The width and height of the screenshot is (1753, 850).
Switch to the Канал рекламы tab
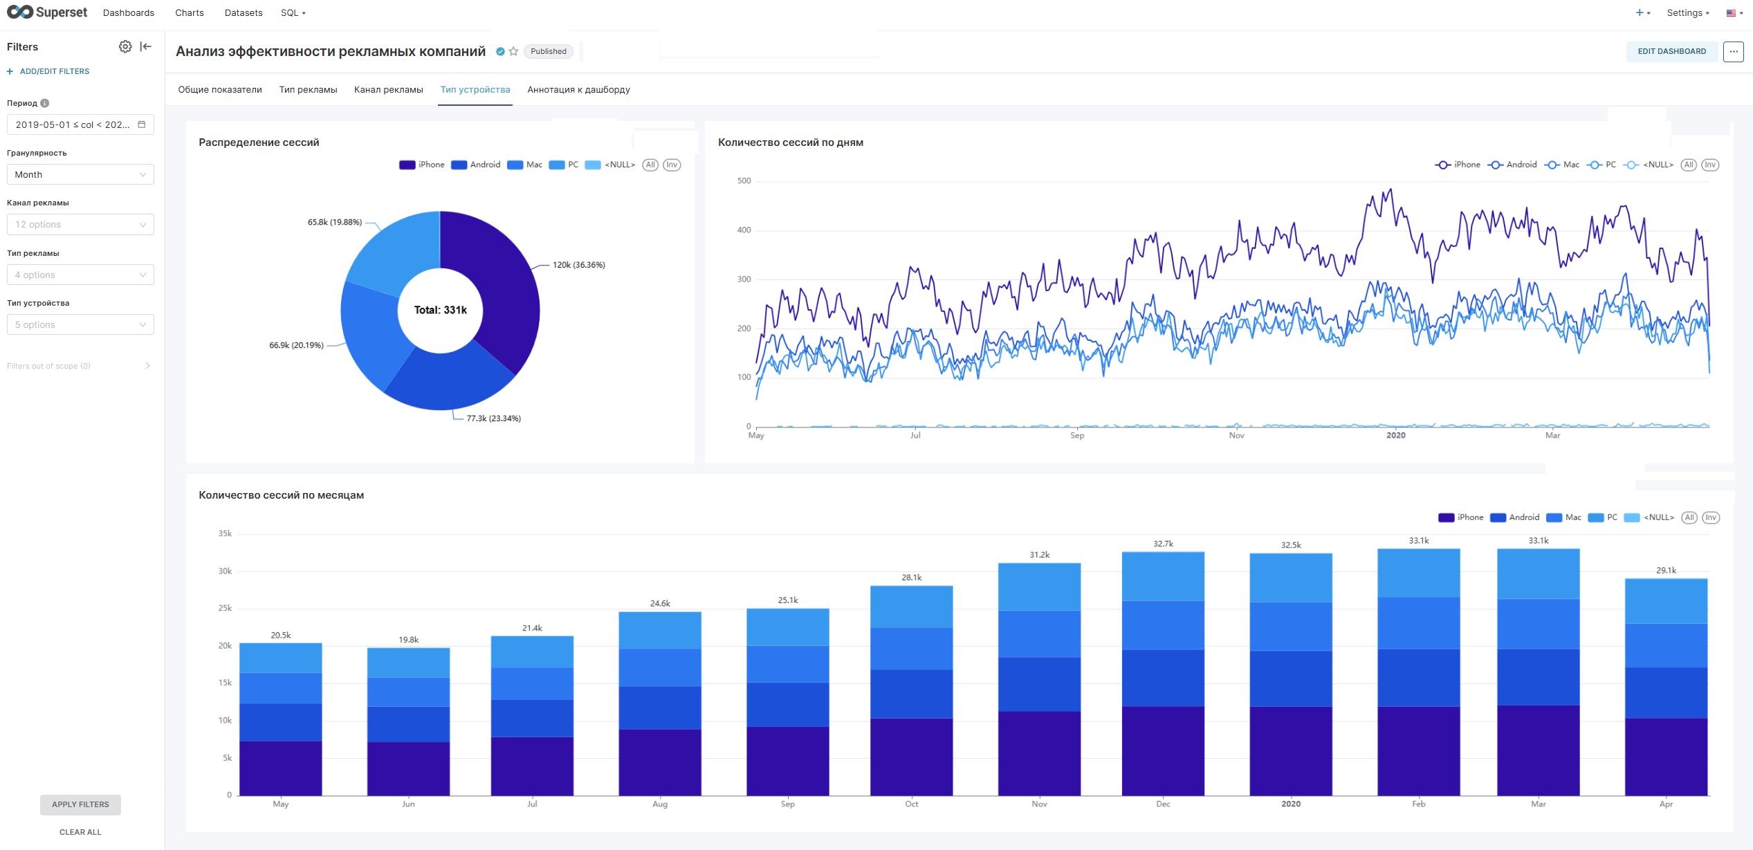point(388,90)
